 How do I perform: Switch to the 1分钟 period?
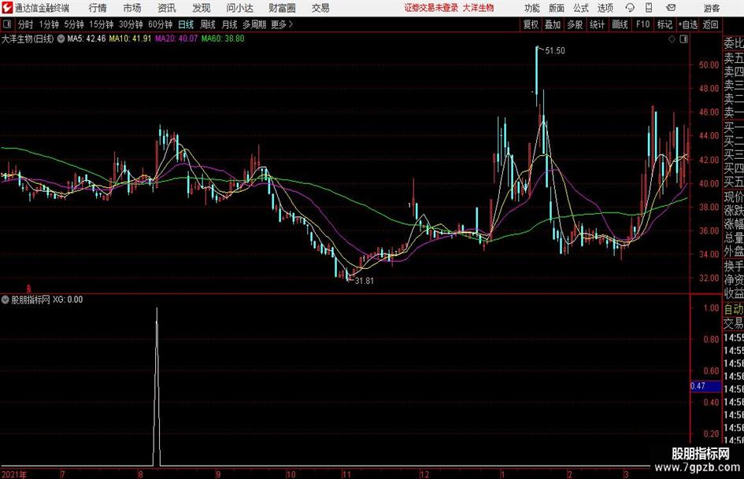pos(48,24)
